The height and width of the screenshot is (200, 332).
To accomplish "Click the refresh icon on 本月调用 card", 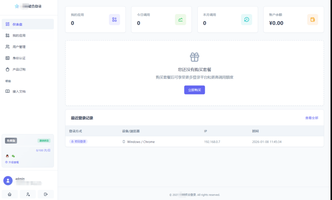I will [x=246, y=19].
